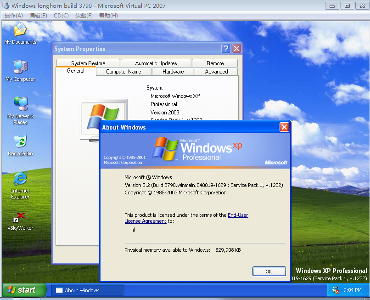Screen dimensions: 370x300
Task: Click the help question mark button
Action: (226, 48)
